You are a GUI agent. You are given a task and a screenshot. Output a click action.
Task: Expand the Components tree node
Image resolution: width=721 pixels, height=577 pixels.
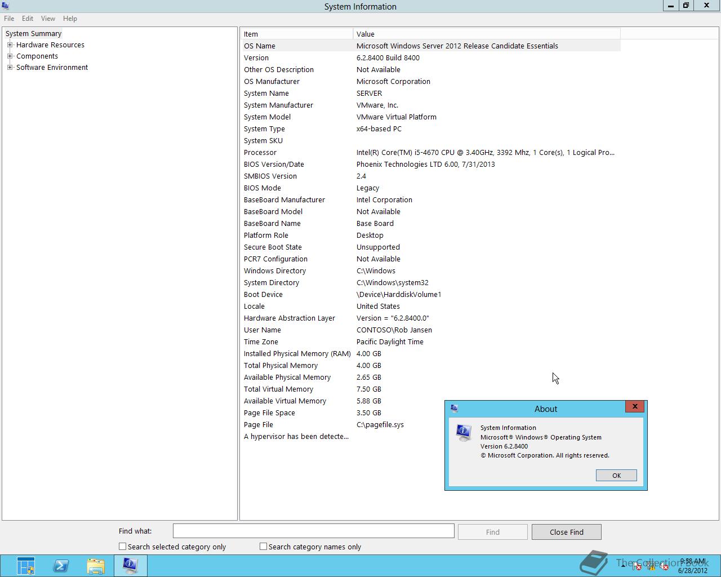pos(10,56)
